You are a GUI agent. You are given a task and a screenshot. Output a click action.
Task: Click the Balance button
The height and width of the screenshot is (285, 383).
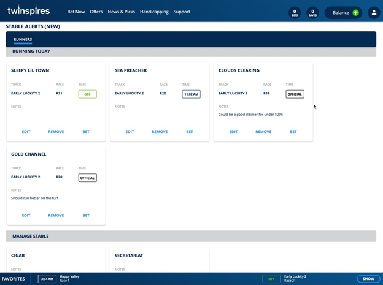coord(343,13)
